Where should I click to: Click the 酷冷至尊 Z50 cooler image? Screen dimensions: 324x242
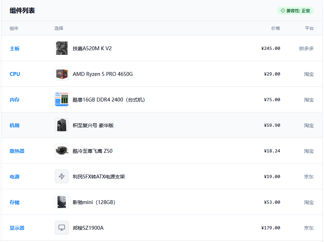click(62, 151)
